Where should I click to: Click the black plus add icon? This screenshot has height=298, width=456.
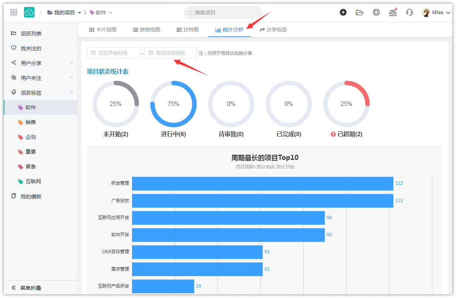tap(343, 12)
